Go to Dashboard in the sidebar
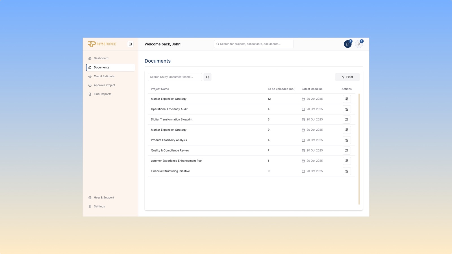452x254 pixels. pyautogui.click(x=110, y=58)
